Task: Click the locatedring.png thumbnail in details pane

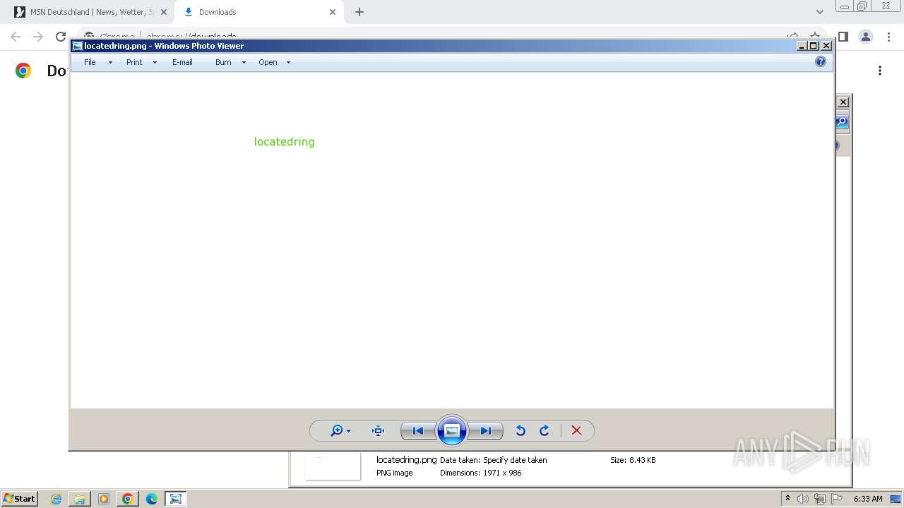Action: (333, 466)
